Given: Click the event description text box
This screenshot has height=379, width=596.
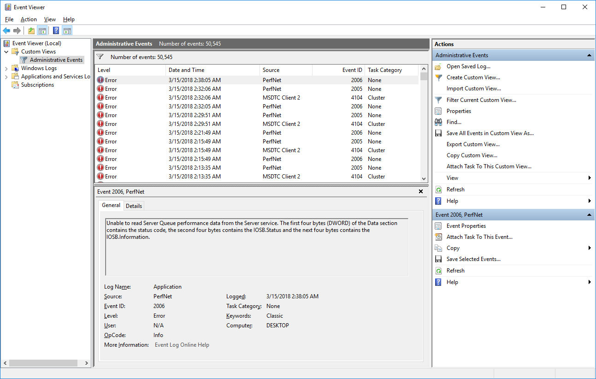Looking at the screenshot, I should [257, 247].
